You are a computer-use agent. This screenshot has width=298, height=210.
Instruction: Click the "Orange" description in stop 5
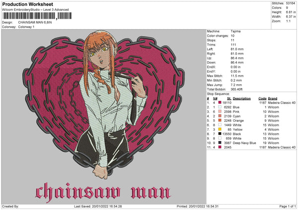click(x=238, y=120)
